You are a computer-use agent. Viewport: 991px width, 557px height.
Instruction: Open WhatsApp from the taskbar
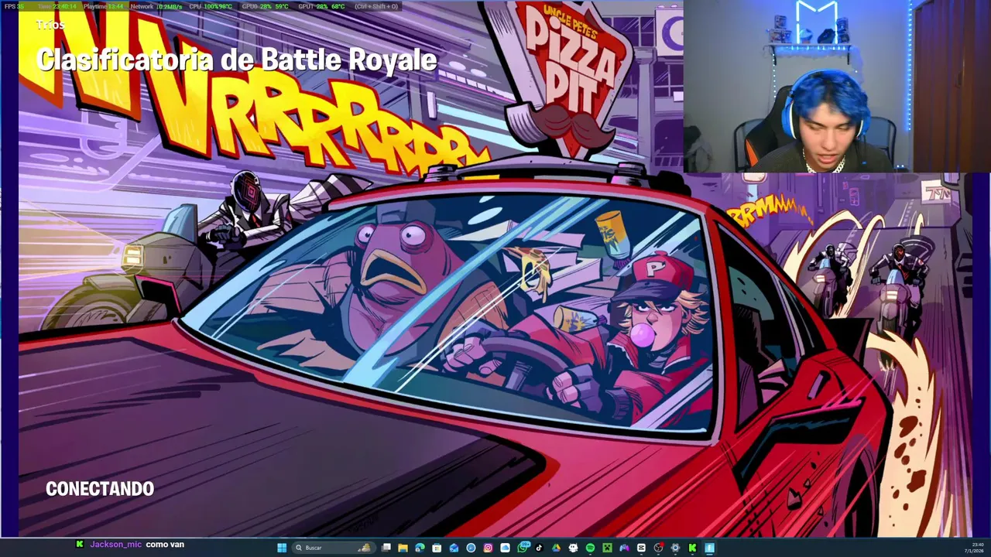523,548
